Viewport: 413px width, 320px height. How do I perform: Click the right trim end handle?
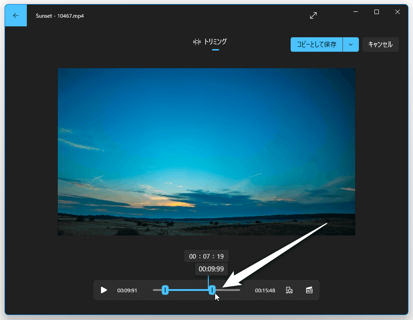[x=212, y=290]
